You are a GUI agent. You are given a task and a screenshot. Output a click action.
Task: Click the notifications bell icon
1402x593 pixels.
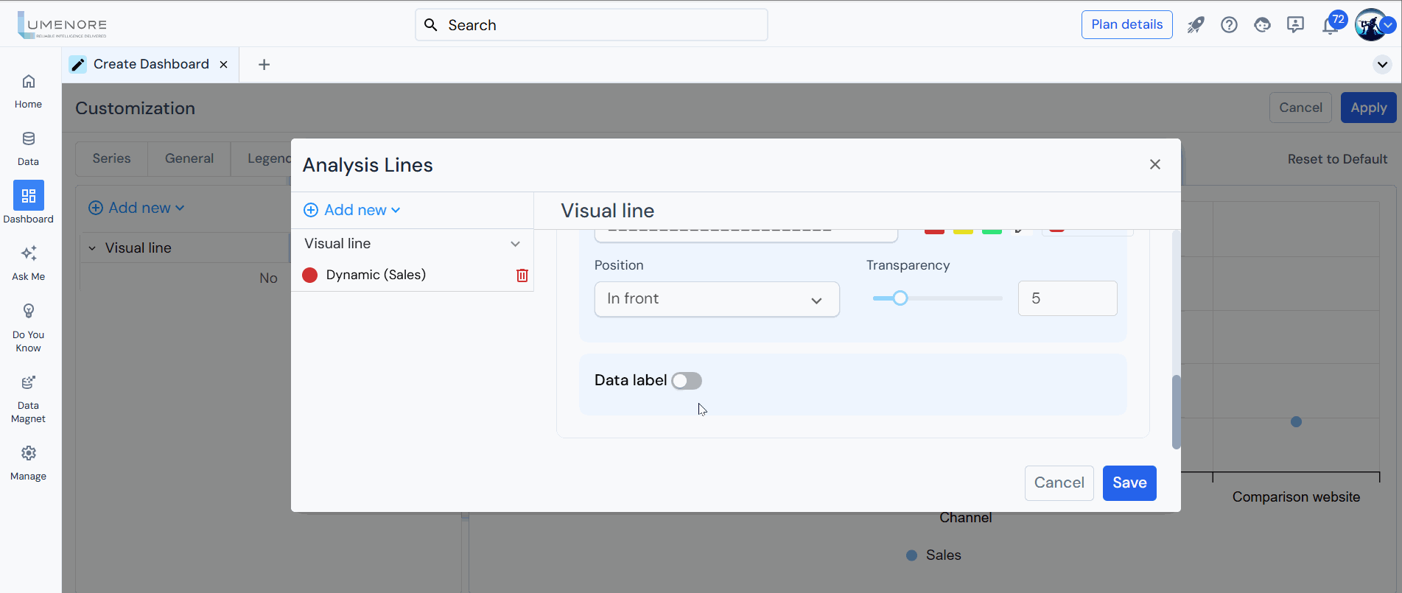click(x=1329, y=26)
